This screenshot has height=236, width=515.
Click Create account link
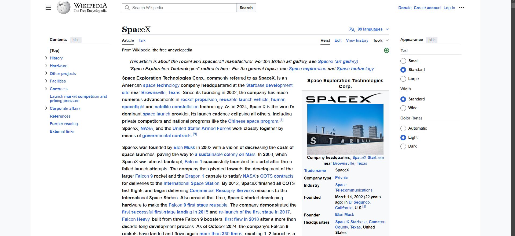[x=427, y=8]
